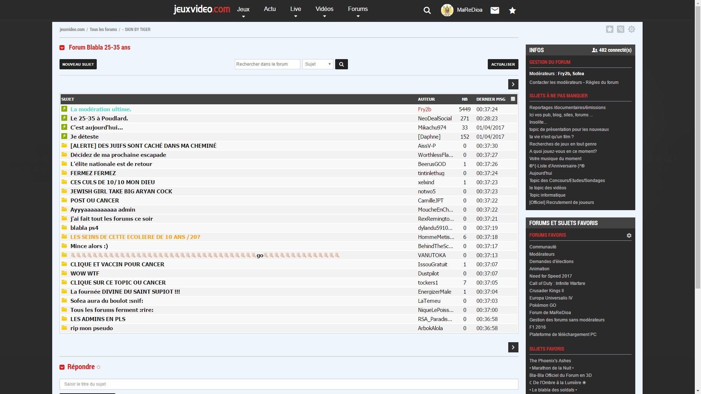Expand the Forums navigation dropdown
The height and width of the screenshot is (394, 701).
(x=358, y=11)
